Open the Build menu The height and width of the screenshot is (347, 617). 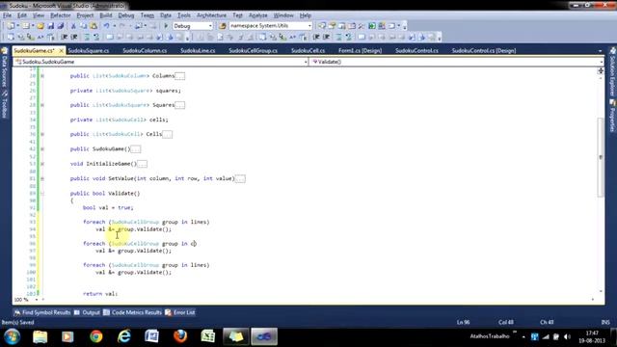pyautogui.click(x=105, y=15)
